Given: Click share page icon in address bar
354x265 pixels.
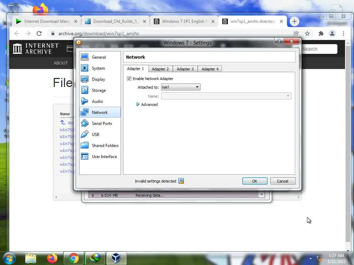Looking at the screenshot, I should (296, 33).
